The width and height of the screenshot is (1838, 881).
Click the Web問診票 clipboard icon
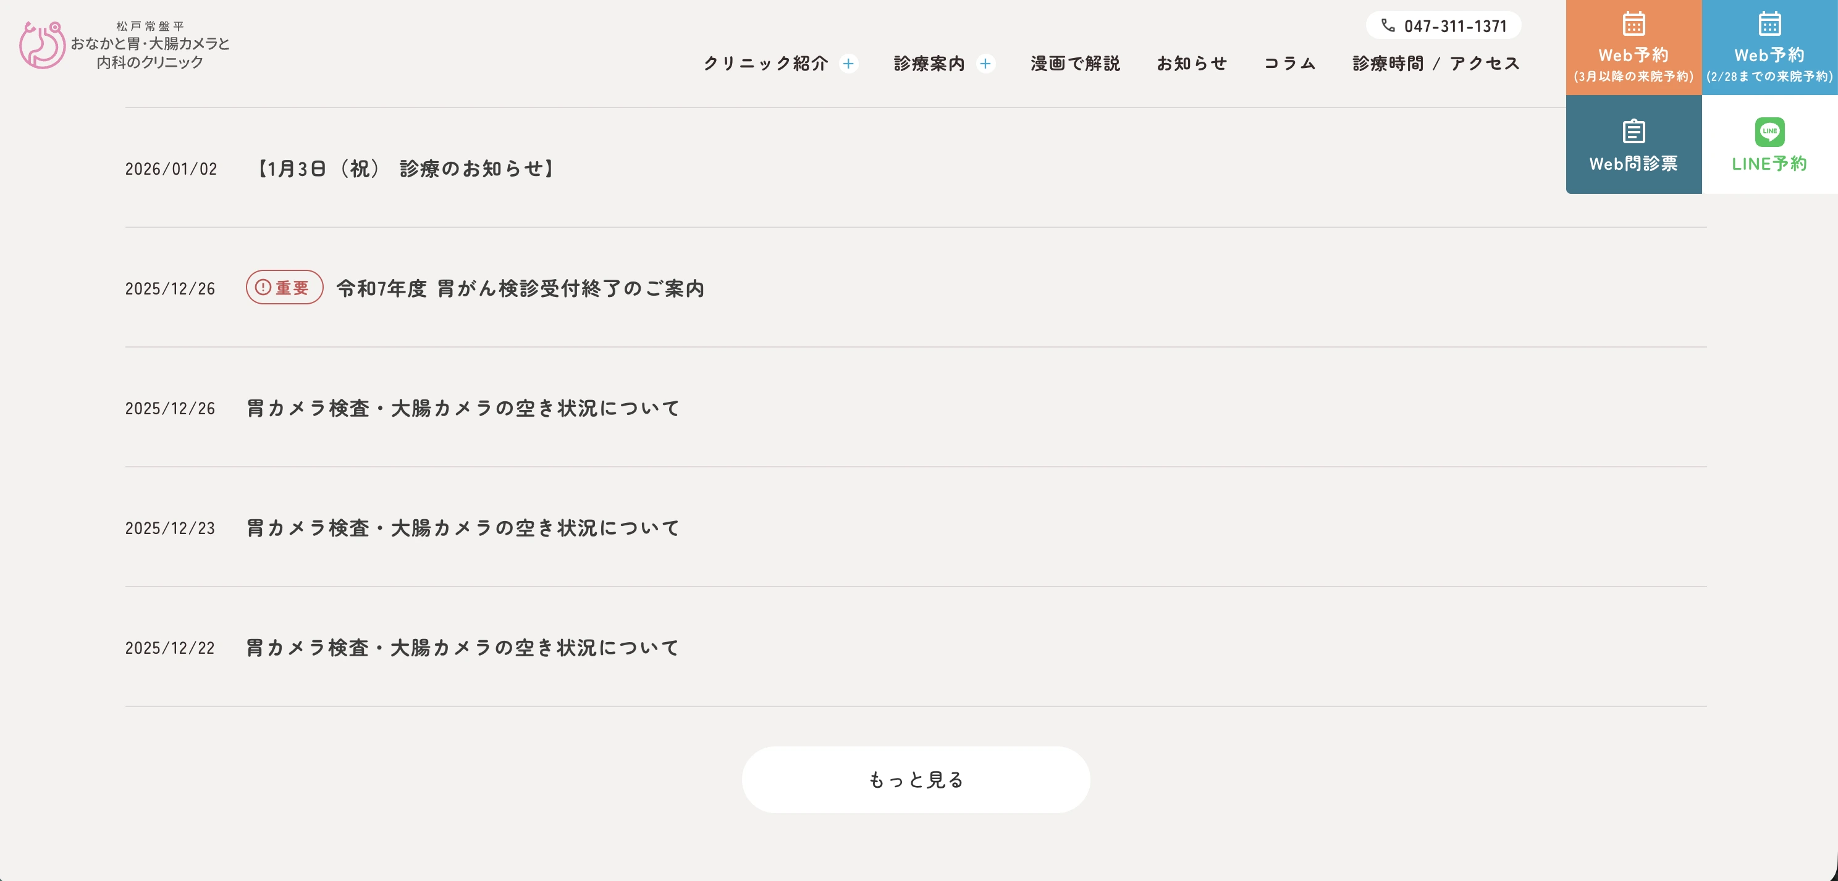(x=1634, y=132)
